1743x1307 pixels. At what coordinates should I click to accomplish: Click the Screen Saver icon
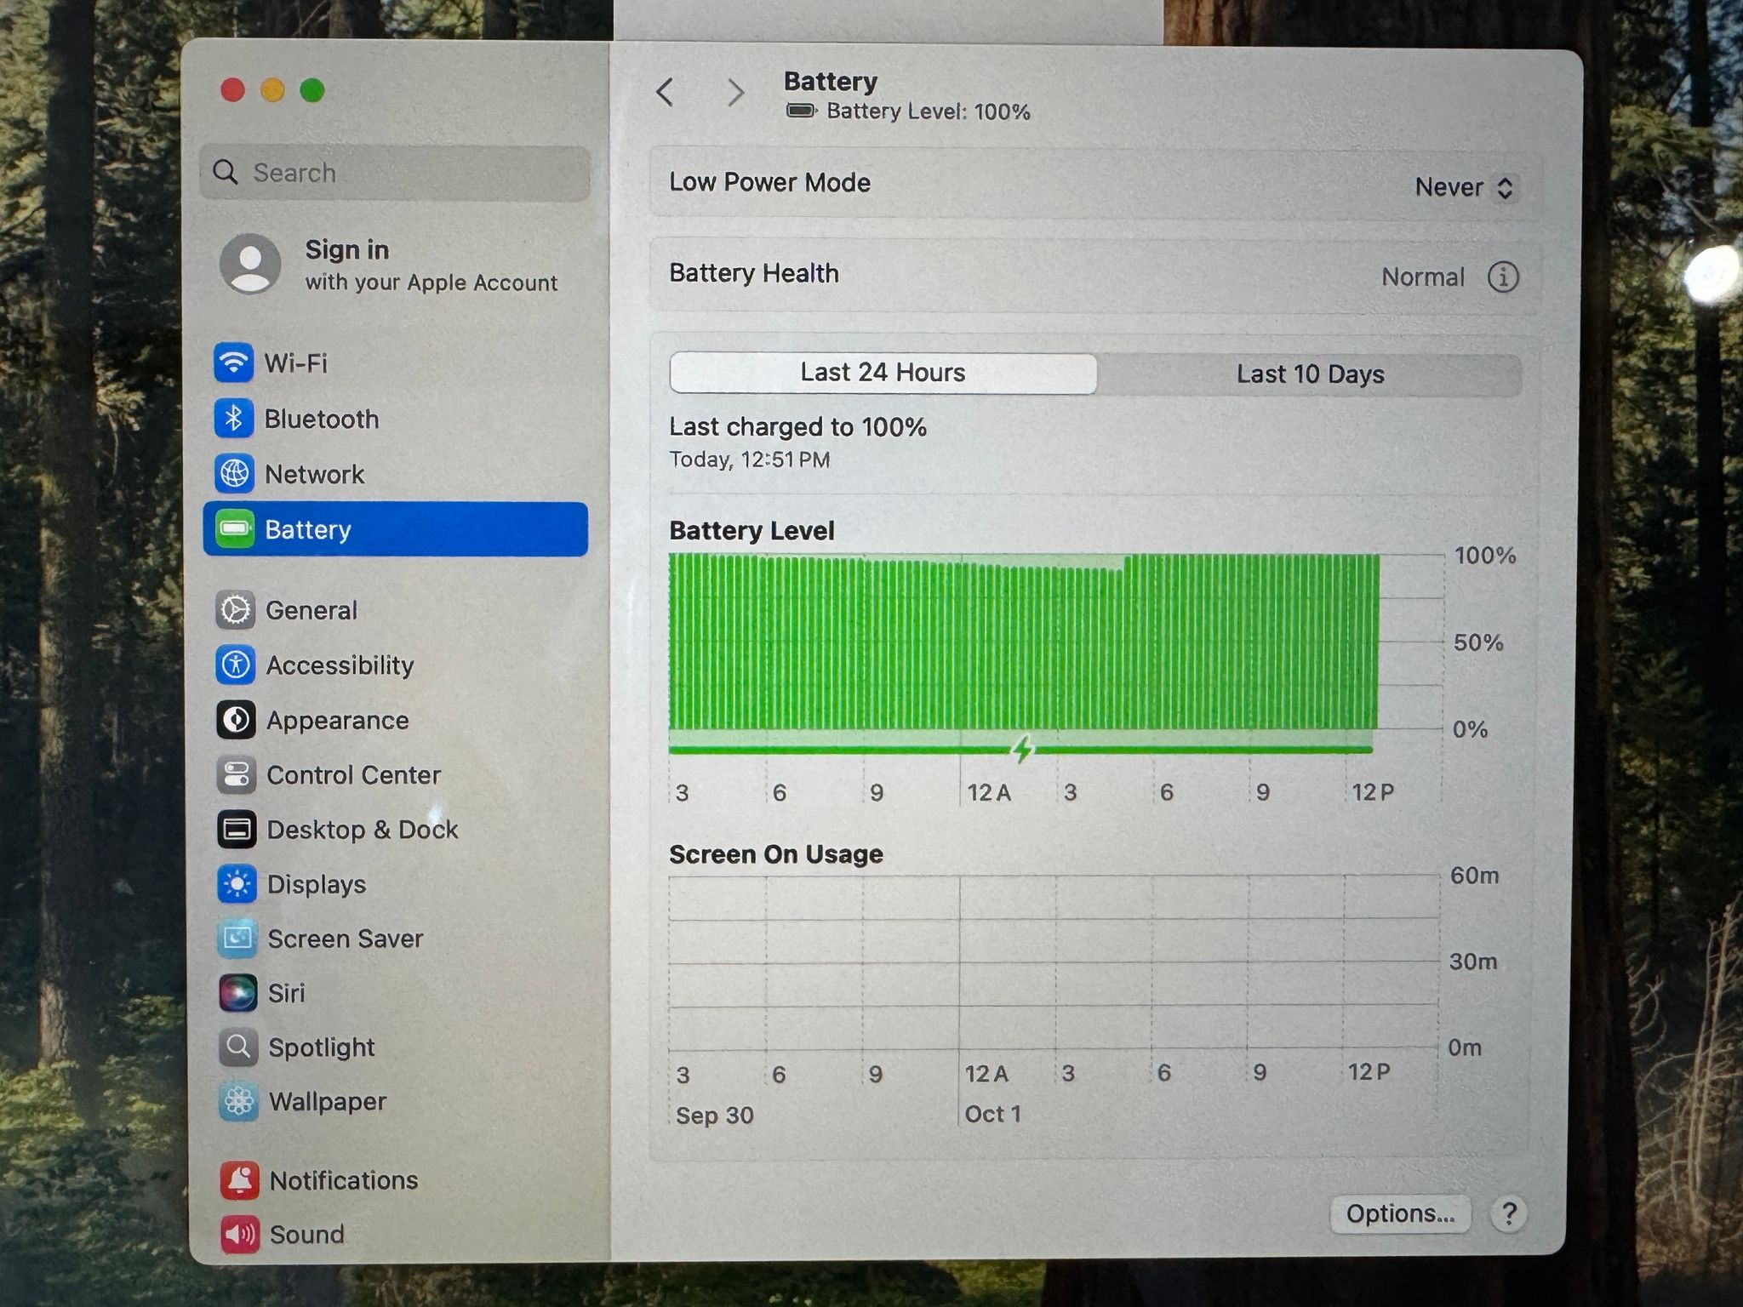(x=237, y=938)
